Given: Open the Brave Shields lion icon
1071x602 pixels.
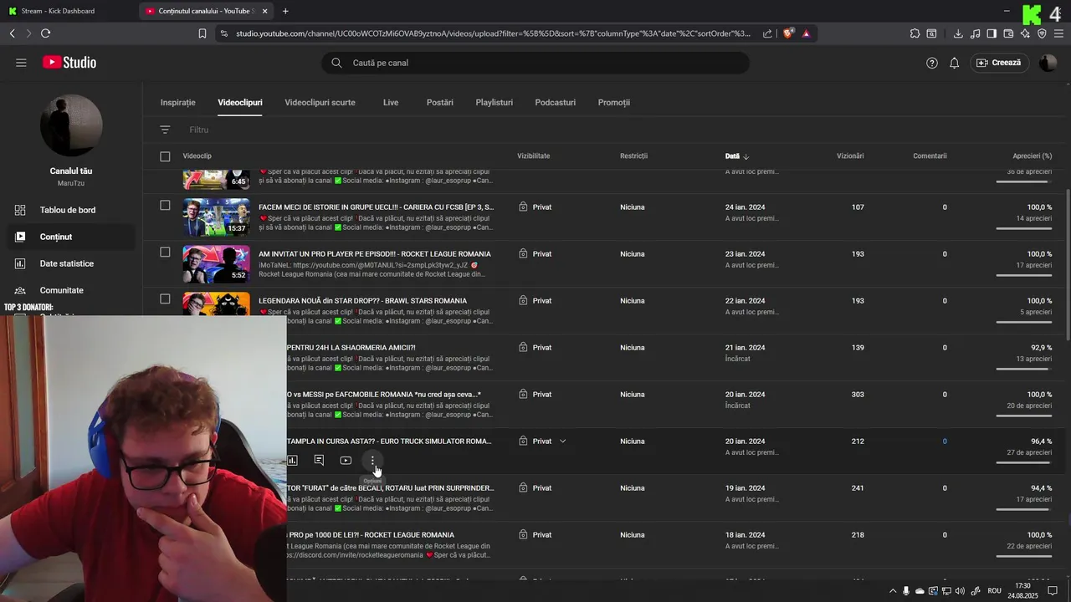Looking at the screenshot, I should [x=788, y=33].
